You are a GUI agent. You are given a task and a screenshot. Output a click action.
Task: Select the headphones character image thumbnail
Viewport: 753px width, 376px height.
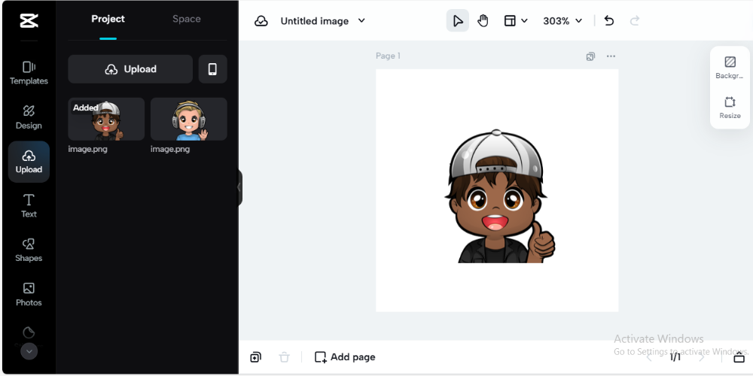pos(188,119)
